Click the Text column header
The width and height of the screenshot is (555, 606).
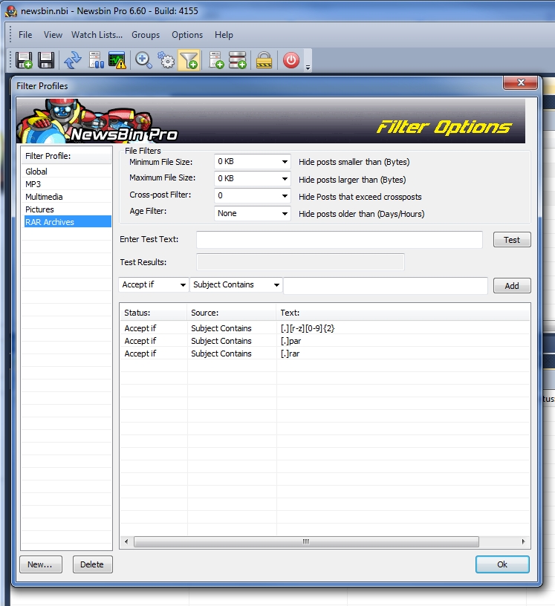coord(403,313)
